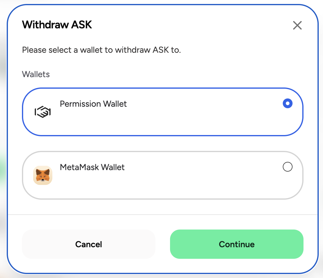323x278 pixels.
Task: Select the Permission Wallet radio button
Action: click(x=288, y=103)
